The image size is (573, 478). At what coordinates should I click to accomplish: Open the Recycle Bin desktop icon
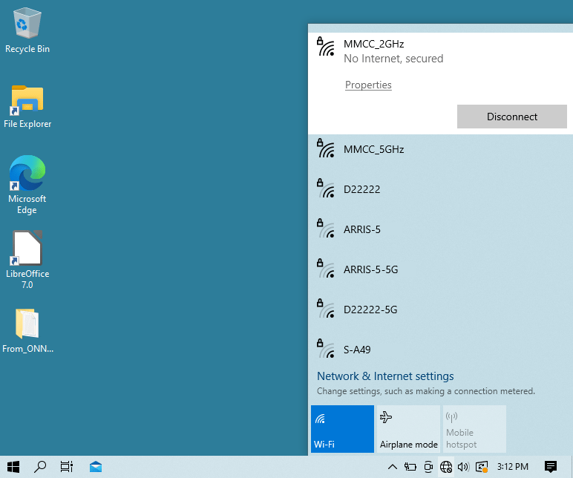pos(27,30)
